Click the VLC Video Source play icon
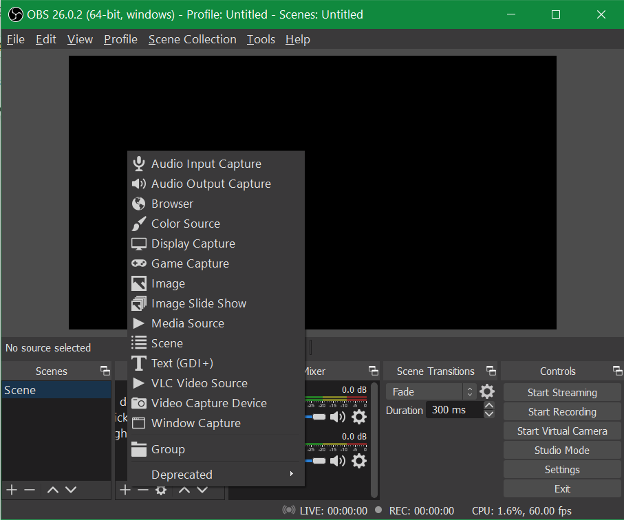 (138, 382)
